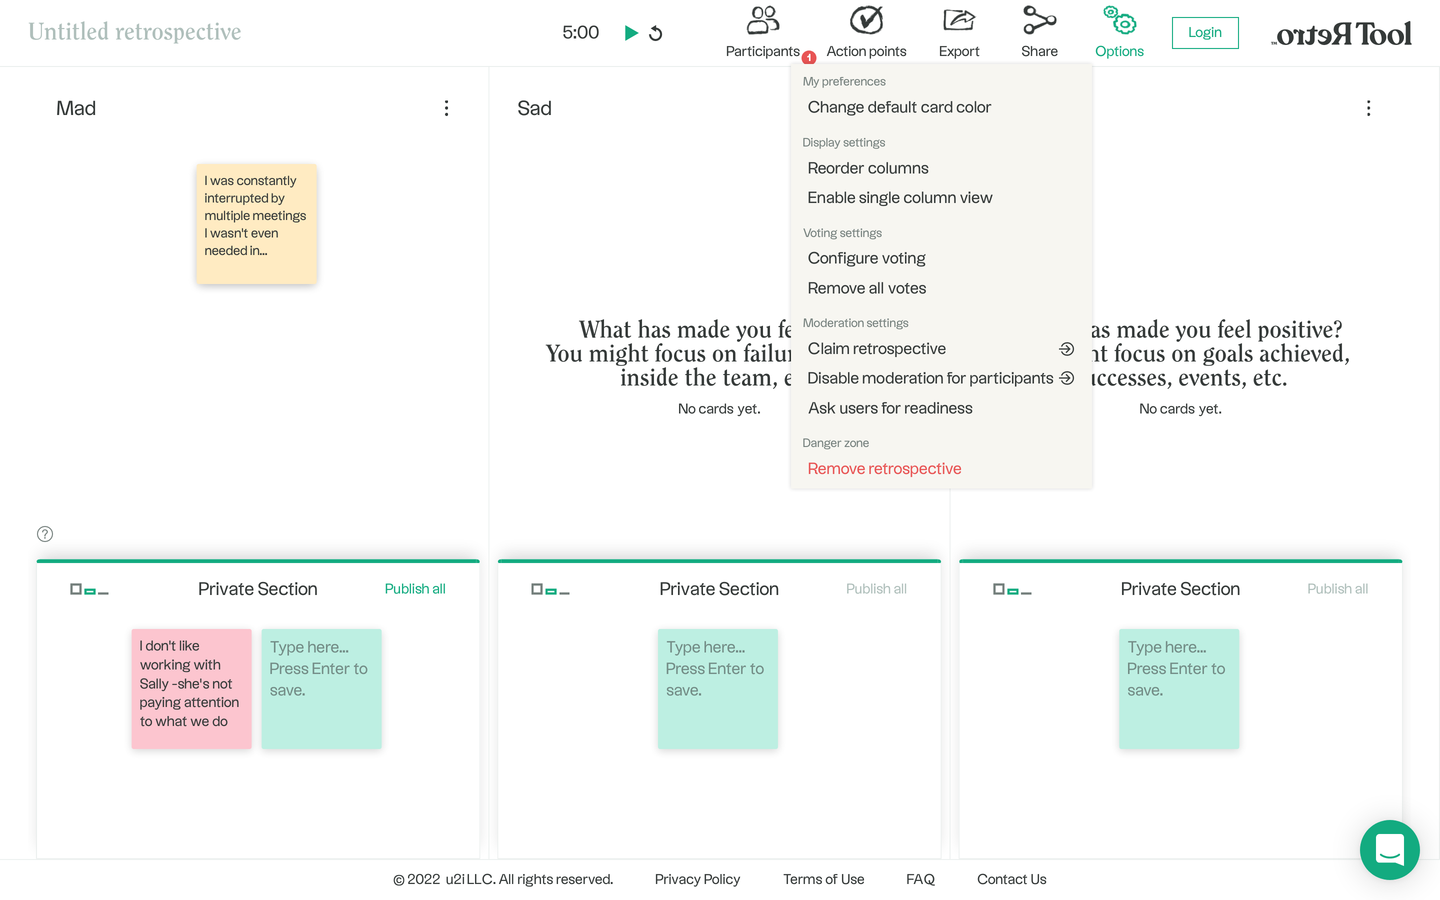Select Configure voting menu item
Screen dimensions: 1440x900
pyautogui.click(x=866, y=257)
